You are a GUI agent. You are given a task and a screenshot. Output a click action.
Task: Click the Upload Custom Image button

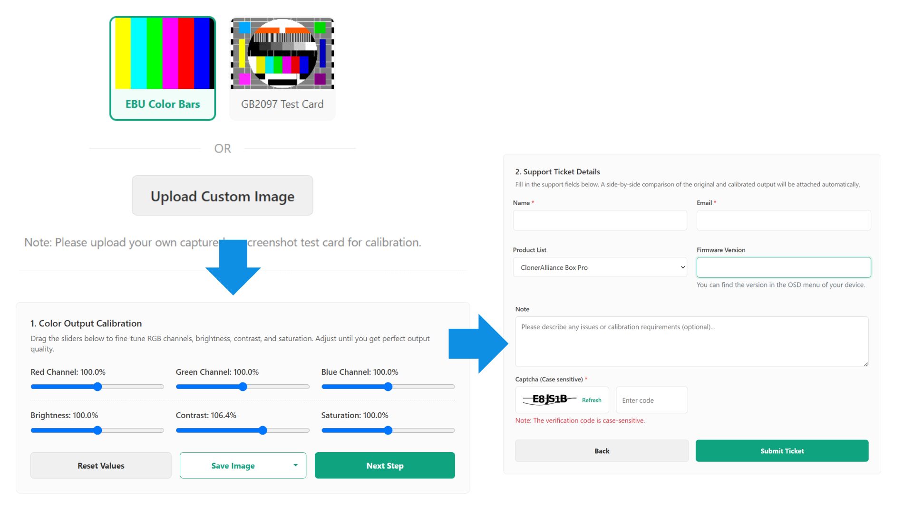(x=223, y=196)
